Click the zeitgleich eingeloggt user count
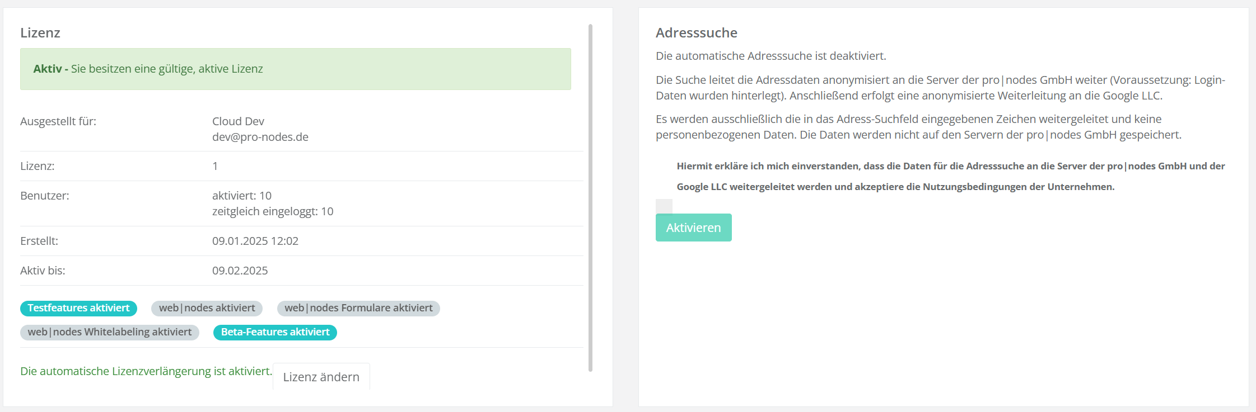1256x412 pixels. pyautogui.click(x=272, y=211)
